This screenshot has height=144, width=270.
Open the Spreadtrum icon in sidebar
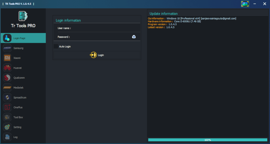point(7,98)
